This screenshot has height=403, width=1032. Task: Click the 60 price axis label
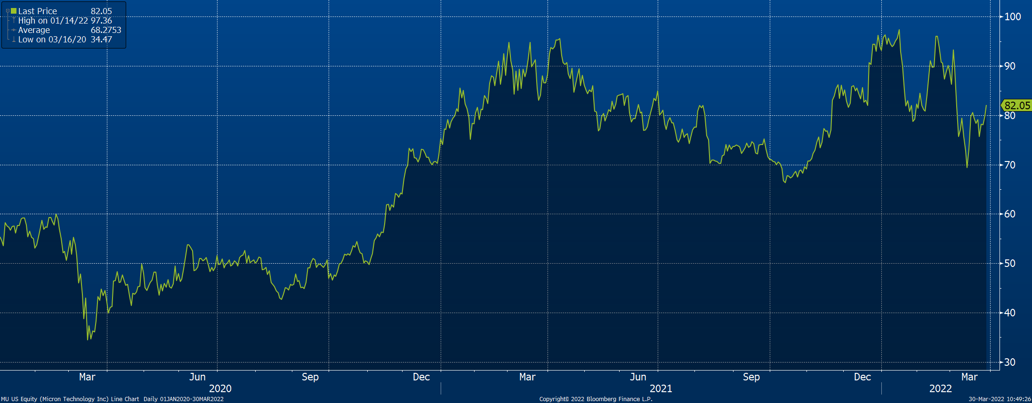(x=1010, y=214)
